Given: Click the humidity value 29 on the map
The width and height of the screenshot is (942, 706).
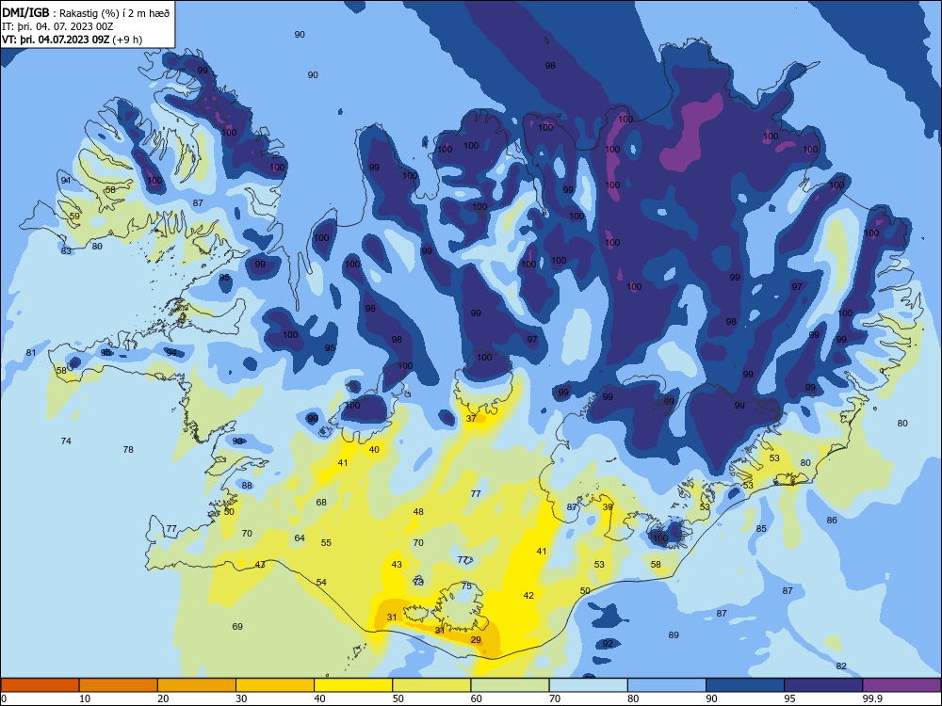Looking at the screenshot, I should click(476, 640).
